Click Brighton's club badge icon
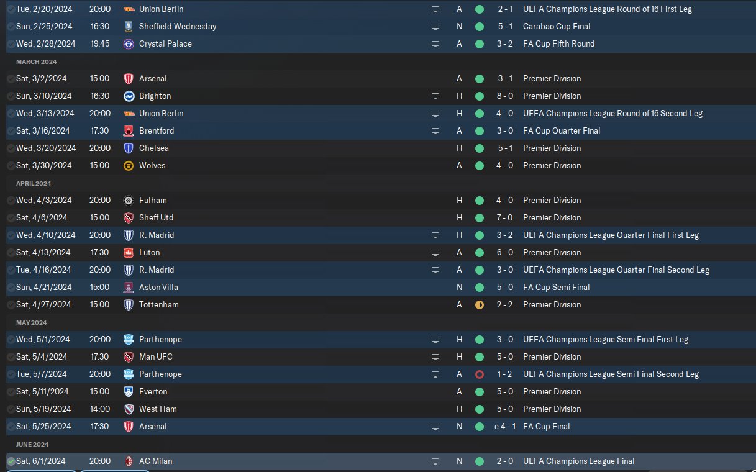The height and width of the screenshot is (472, 756). coord(129,96)
